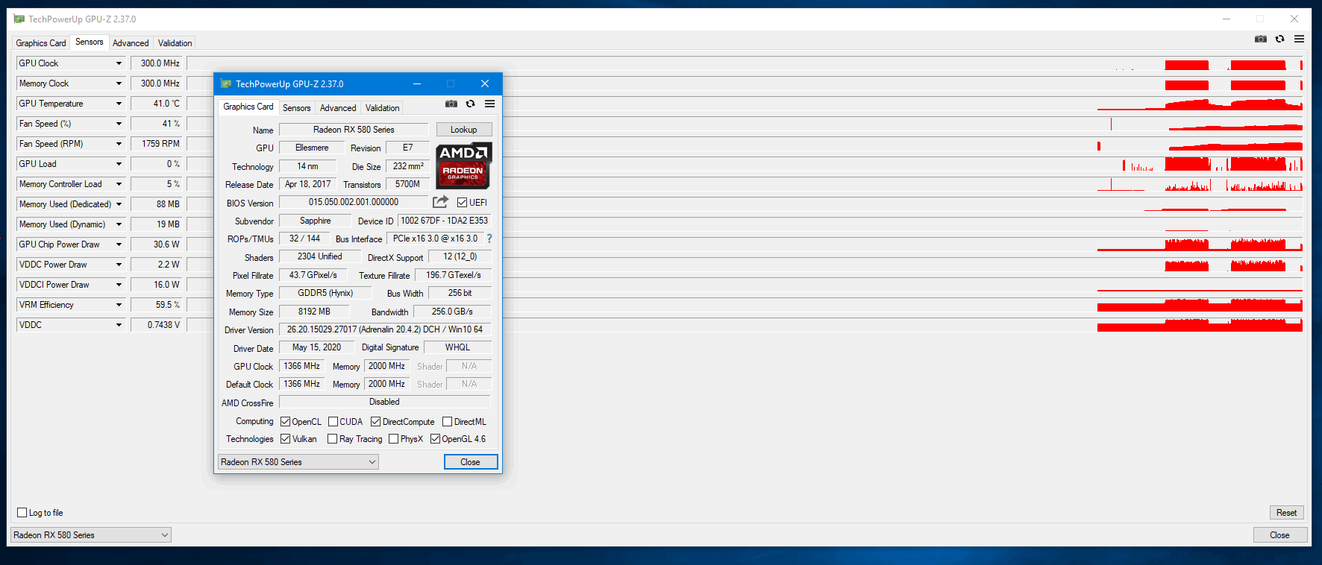Open the GPU Chip Power Draw sensor dropdown

pyautogui.click(x=119, y=244)
